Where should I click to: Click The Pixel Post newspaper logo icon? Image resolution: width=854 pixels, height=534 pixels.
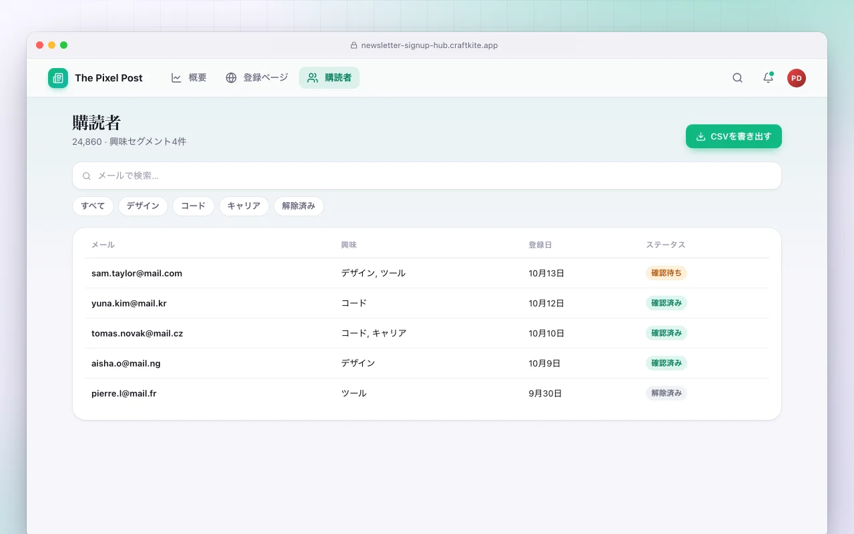[x=58, y=78]
